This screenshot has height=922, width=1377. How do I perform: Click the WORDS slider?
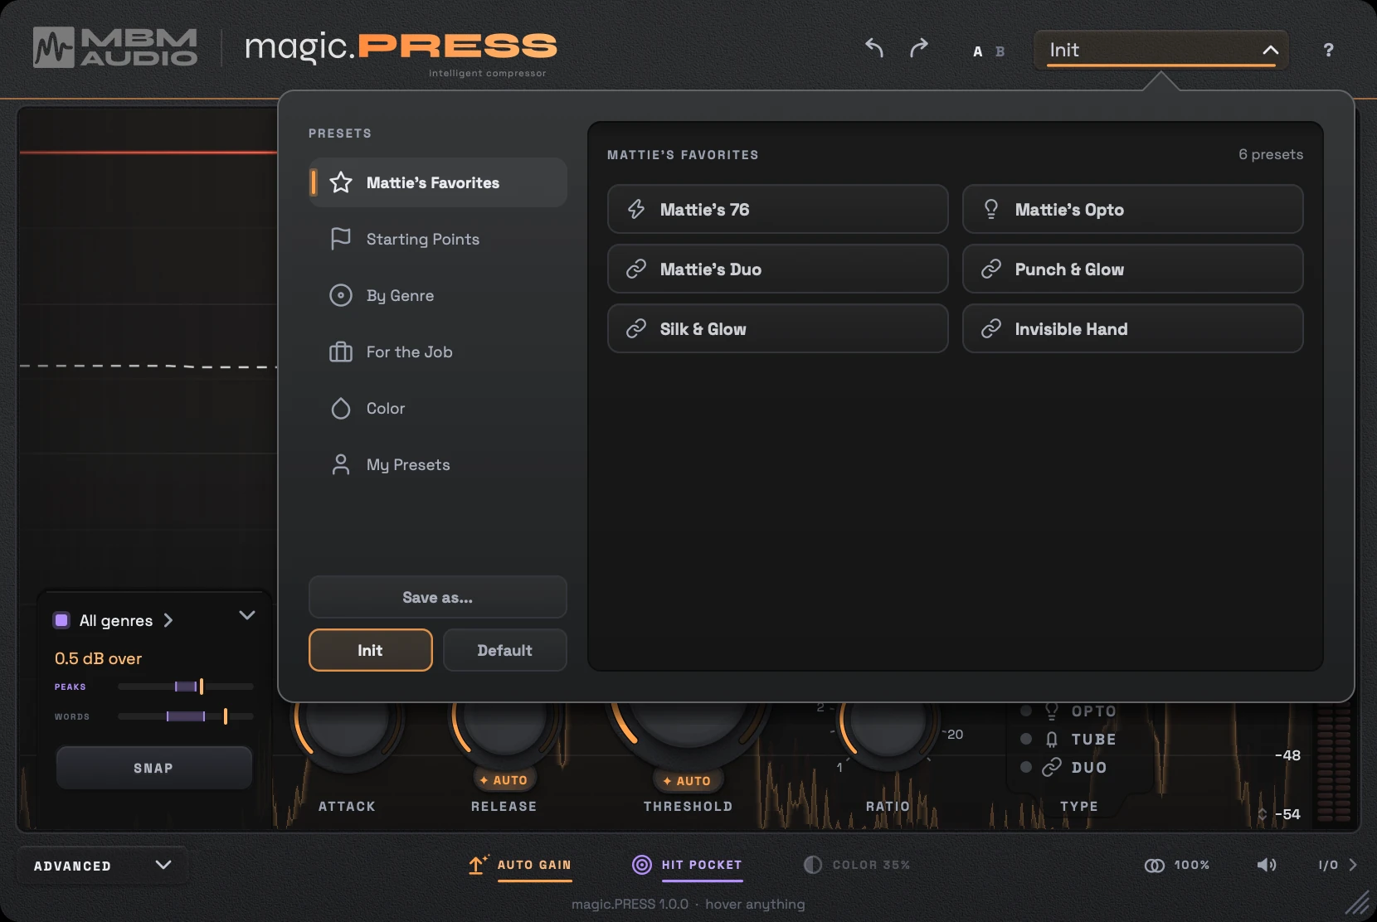[x=186, y=716]
